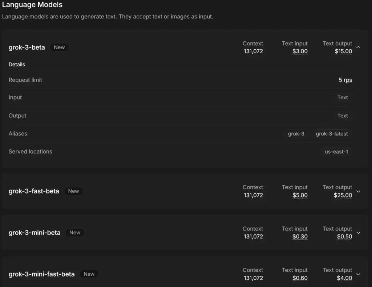
Task: Click the New badge beside grok-3-fast-beta
Action: click(x=73, y=191)
